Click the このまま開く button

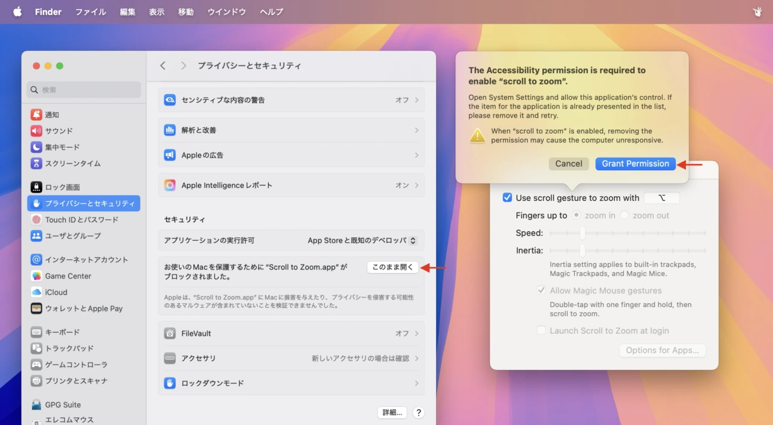[393, 267]
